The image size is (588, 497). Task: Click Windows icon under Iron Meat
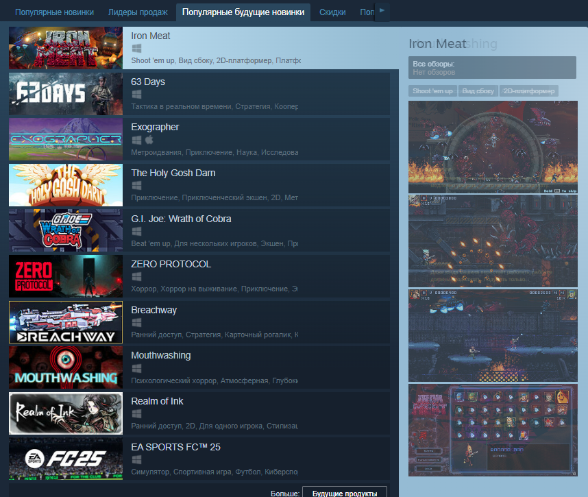136,49
